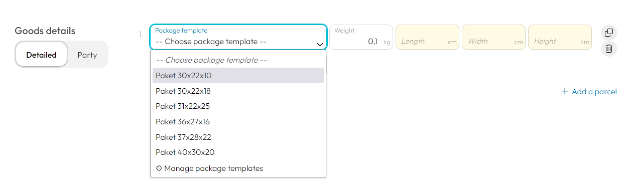The image size is (632, 191).
Task: Focus the Width input field
Action: point(493,37)
